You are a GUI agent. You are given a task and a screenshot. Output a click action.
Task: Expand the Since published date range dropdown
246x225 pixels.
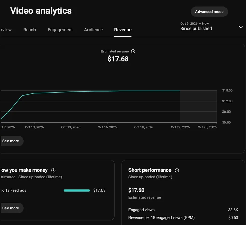tap(212, 27)
